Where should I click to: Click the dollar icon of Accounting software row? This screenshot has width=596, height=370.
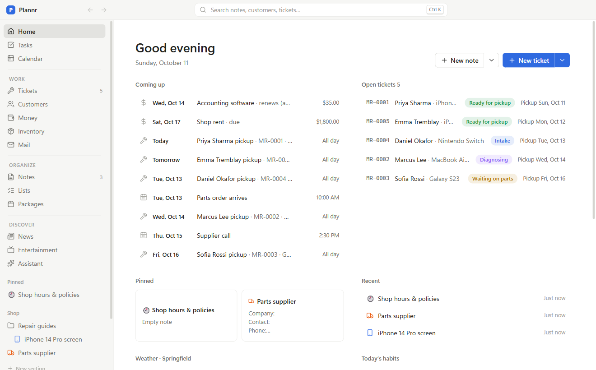coord(144,103)
